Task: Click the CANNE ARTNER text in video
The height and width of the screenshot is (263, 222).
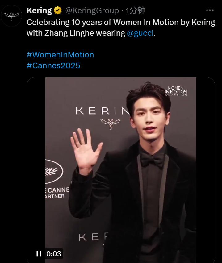Action: pos(57,193)
